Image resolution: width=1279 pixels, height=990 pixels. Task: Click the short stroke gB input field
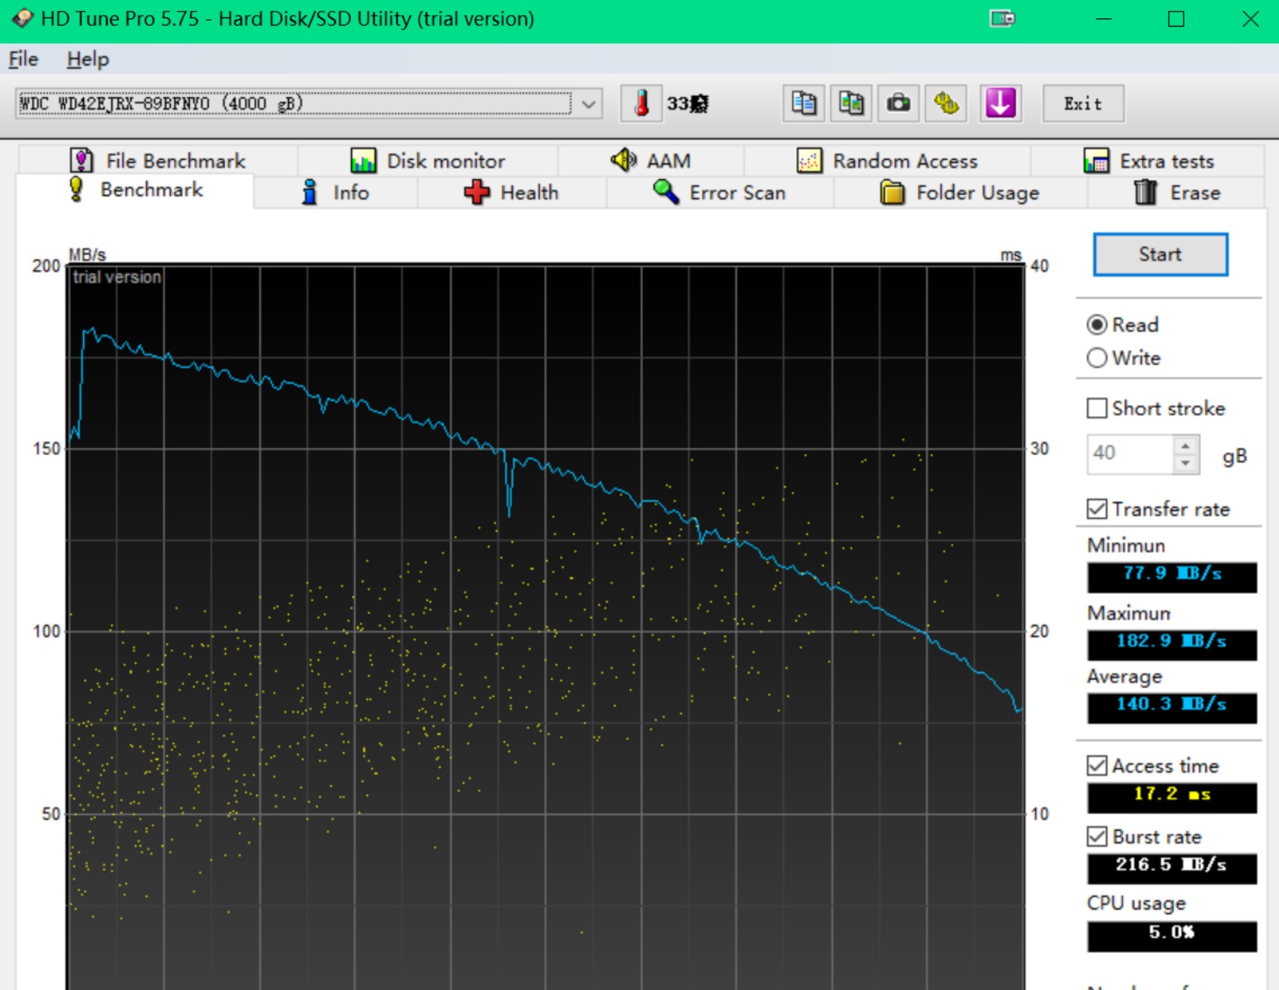point(1131,454)
